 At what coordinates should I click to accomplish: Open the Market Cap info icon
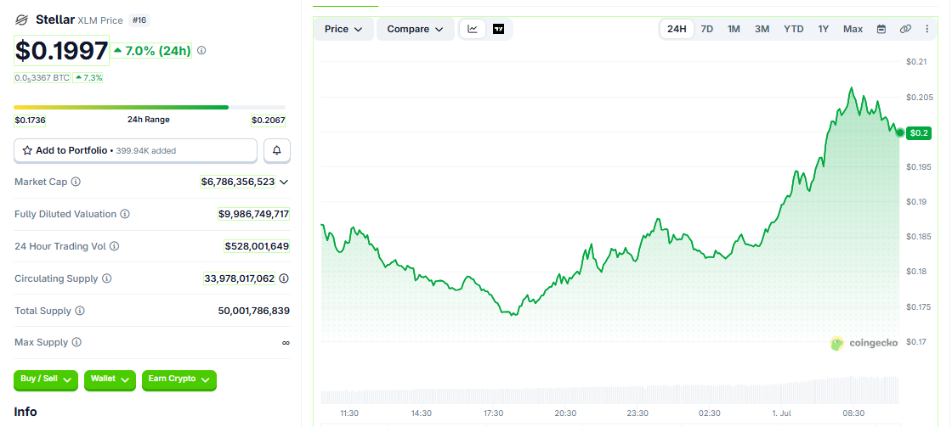tap(76, 182)
